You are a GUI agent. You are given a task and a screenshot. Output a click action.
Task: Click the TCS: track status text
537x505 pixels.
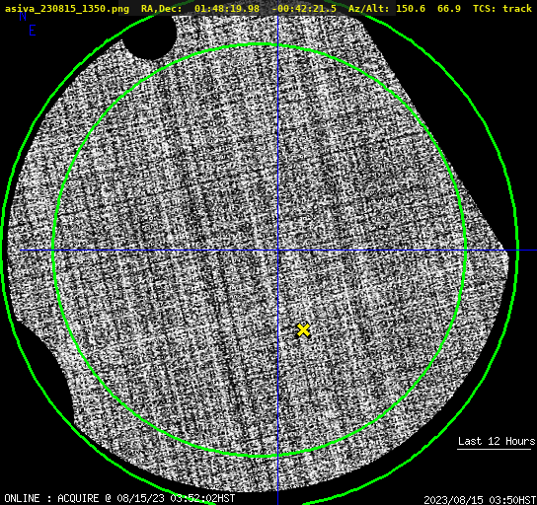[502, 8]
